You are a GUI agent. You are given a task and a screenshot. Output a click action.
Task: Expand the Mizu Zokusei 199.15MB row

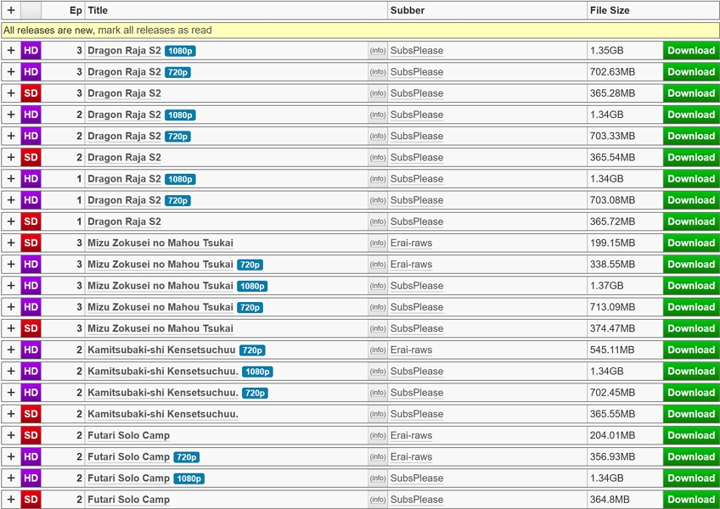[x=11, y=243]
